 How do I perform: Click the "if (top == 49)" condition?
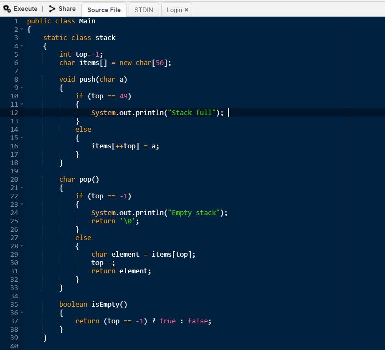tap(104, 96)
